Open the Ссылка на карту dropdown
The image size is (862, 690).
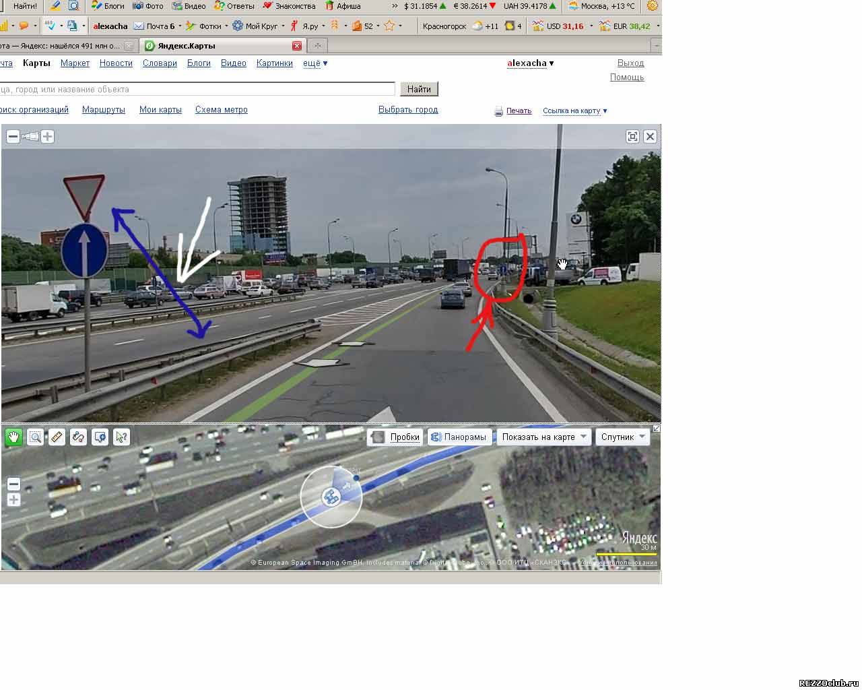coord(574,111)
